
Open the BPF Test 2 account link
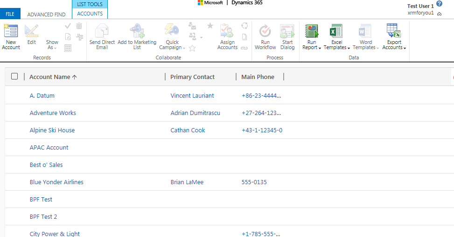43,217
